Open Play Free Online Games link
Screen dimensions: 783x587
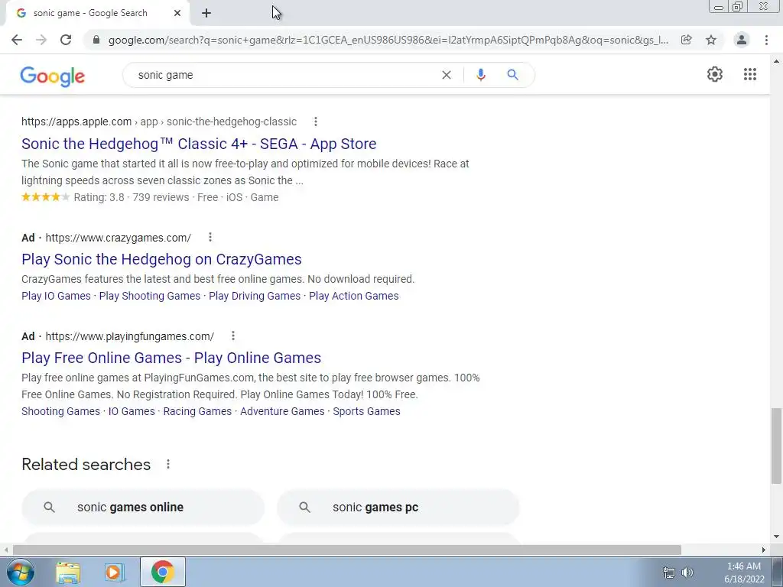coord(171,358)
